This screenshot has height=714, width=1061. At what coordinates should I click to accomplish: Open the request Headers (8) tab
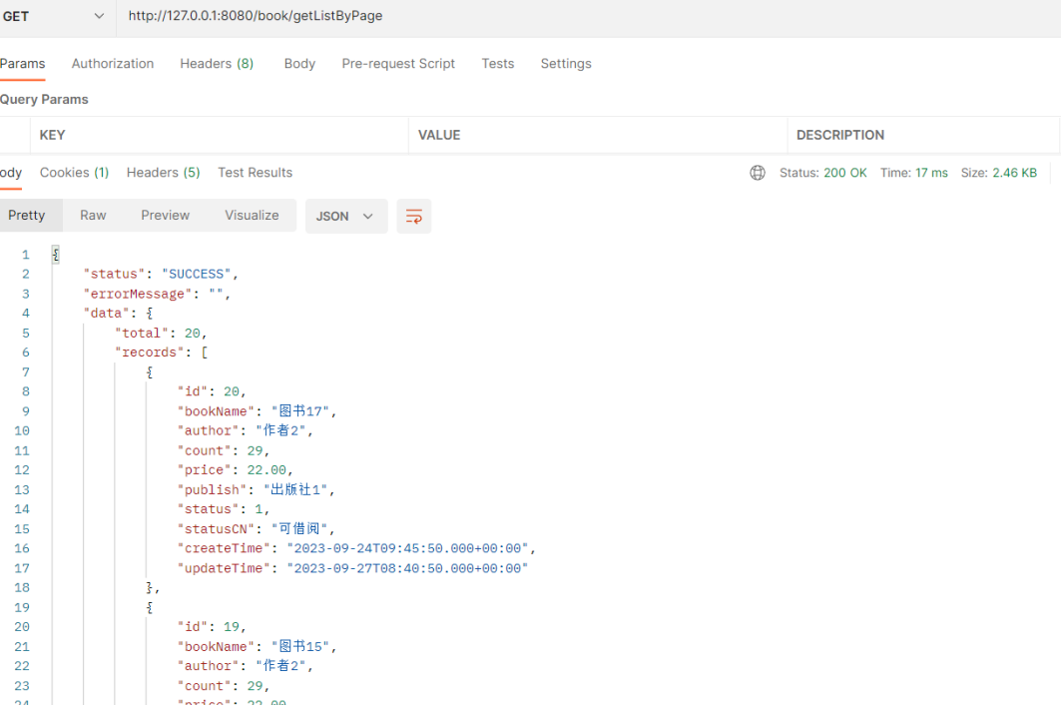(217, 64)
